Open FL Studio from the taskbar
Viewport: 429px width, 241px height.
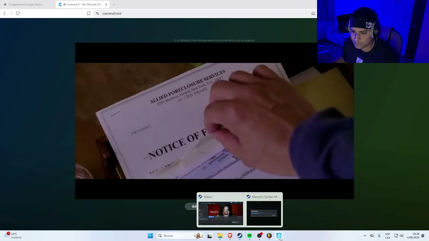click(269, 236)
